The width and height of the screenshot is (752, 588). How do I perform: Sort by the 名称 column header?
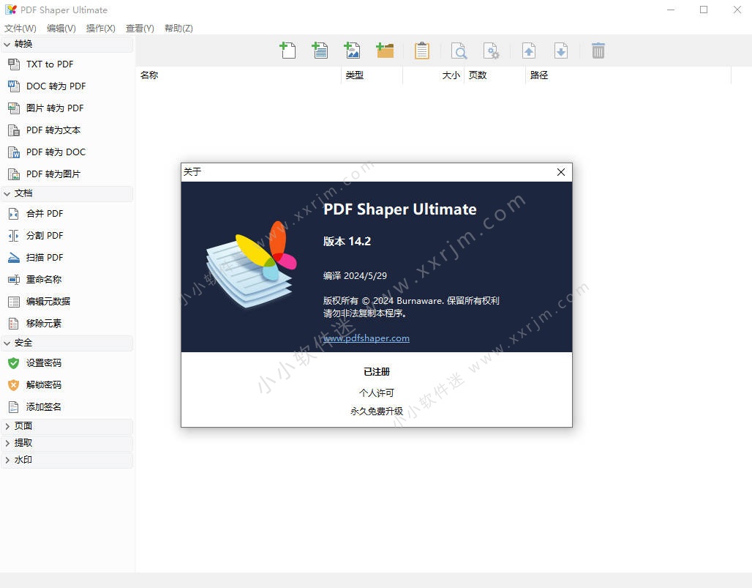pyautogui.click(x=238, y=75)
